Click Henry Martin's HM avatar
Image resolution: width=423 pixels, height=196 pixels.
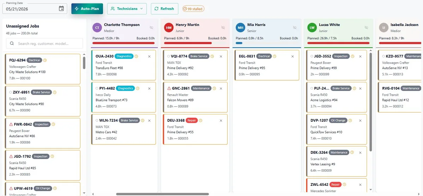coord(169,27)
